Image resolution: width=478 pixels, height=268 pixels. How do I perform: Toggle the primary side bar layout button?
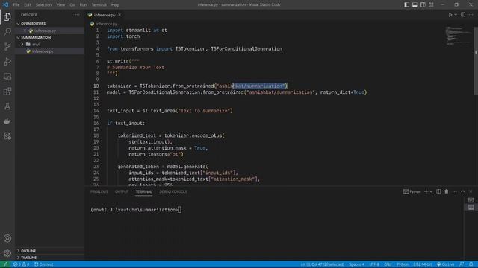click(406, 4)
